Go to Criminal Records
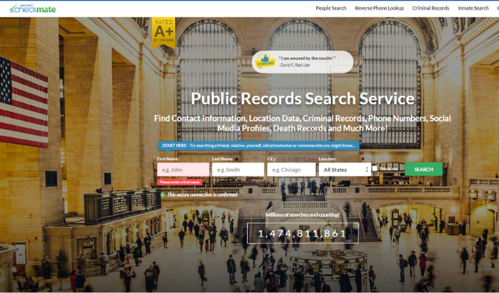 (x=431, y=8)
